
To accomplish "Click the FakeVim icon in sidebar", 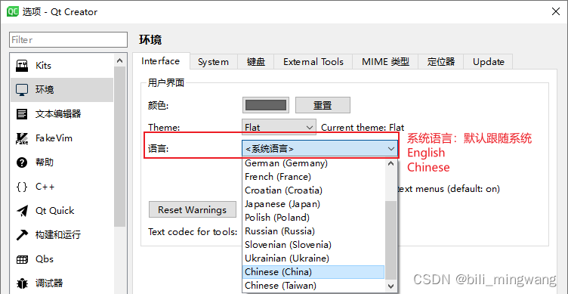I will pyautogui.click(x=22, y=138).
